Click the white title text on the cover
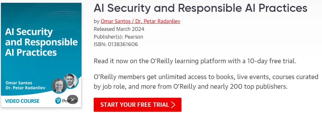Screen dimensions: 322x113 tap(41, 42)
